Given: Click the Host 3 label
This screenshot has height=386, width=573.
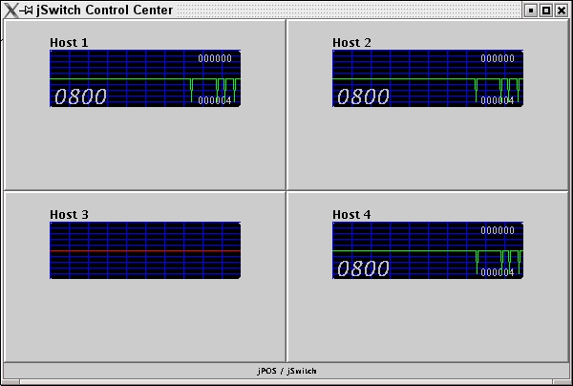Looking at the screenshot, I should pos(69,215).
